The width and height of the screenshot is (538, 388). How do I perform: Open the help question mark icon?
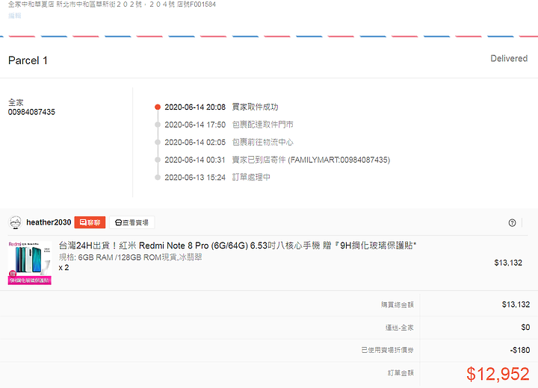point(512,223)
